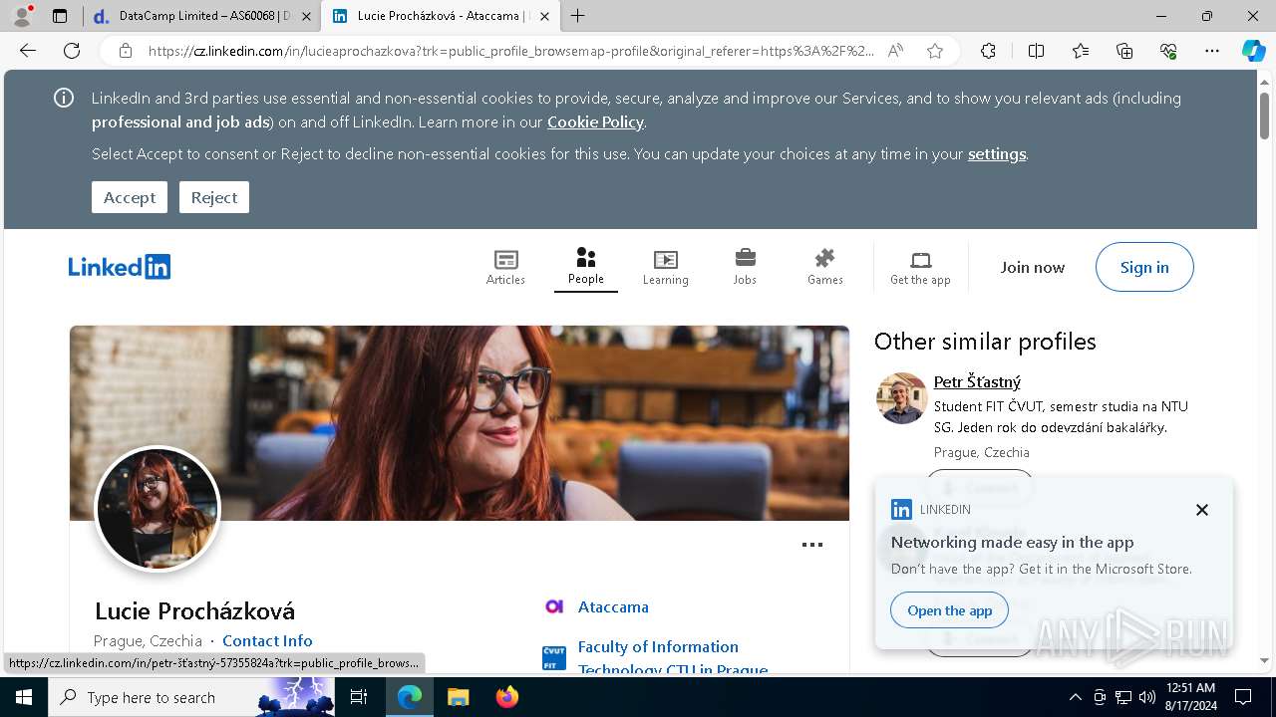
Task: Select the People navigation item
Action: pyautogui.click(x=586, y=267)
